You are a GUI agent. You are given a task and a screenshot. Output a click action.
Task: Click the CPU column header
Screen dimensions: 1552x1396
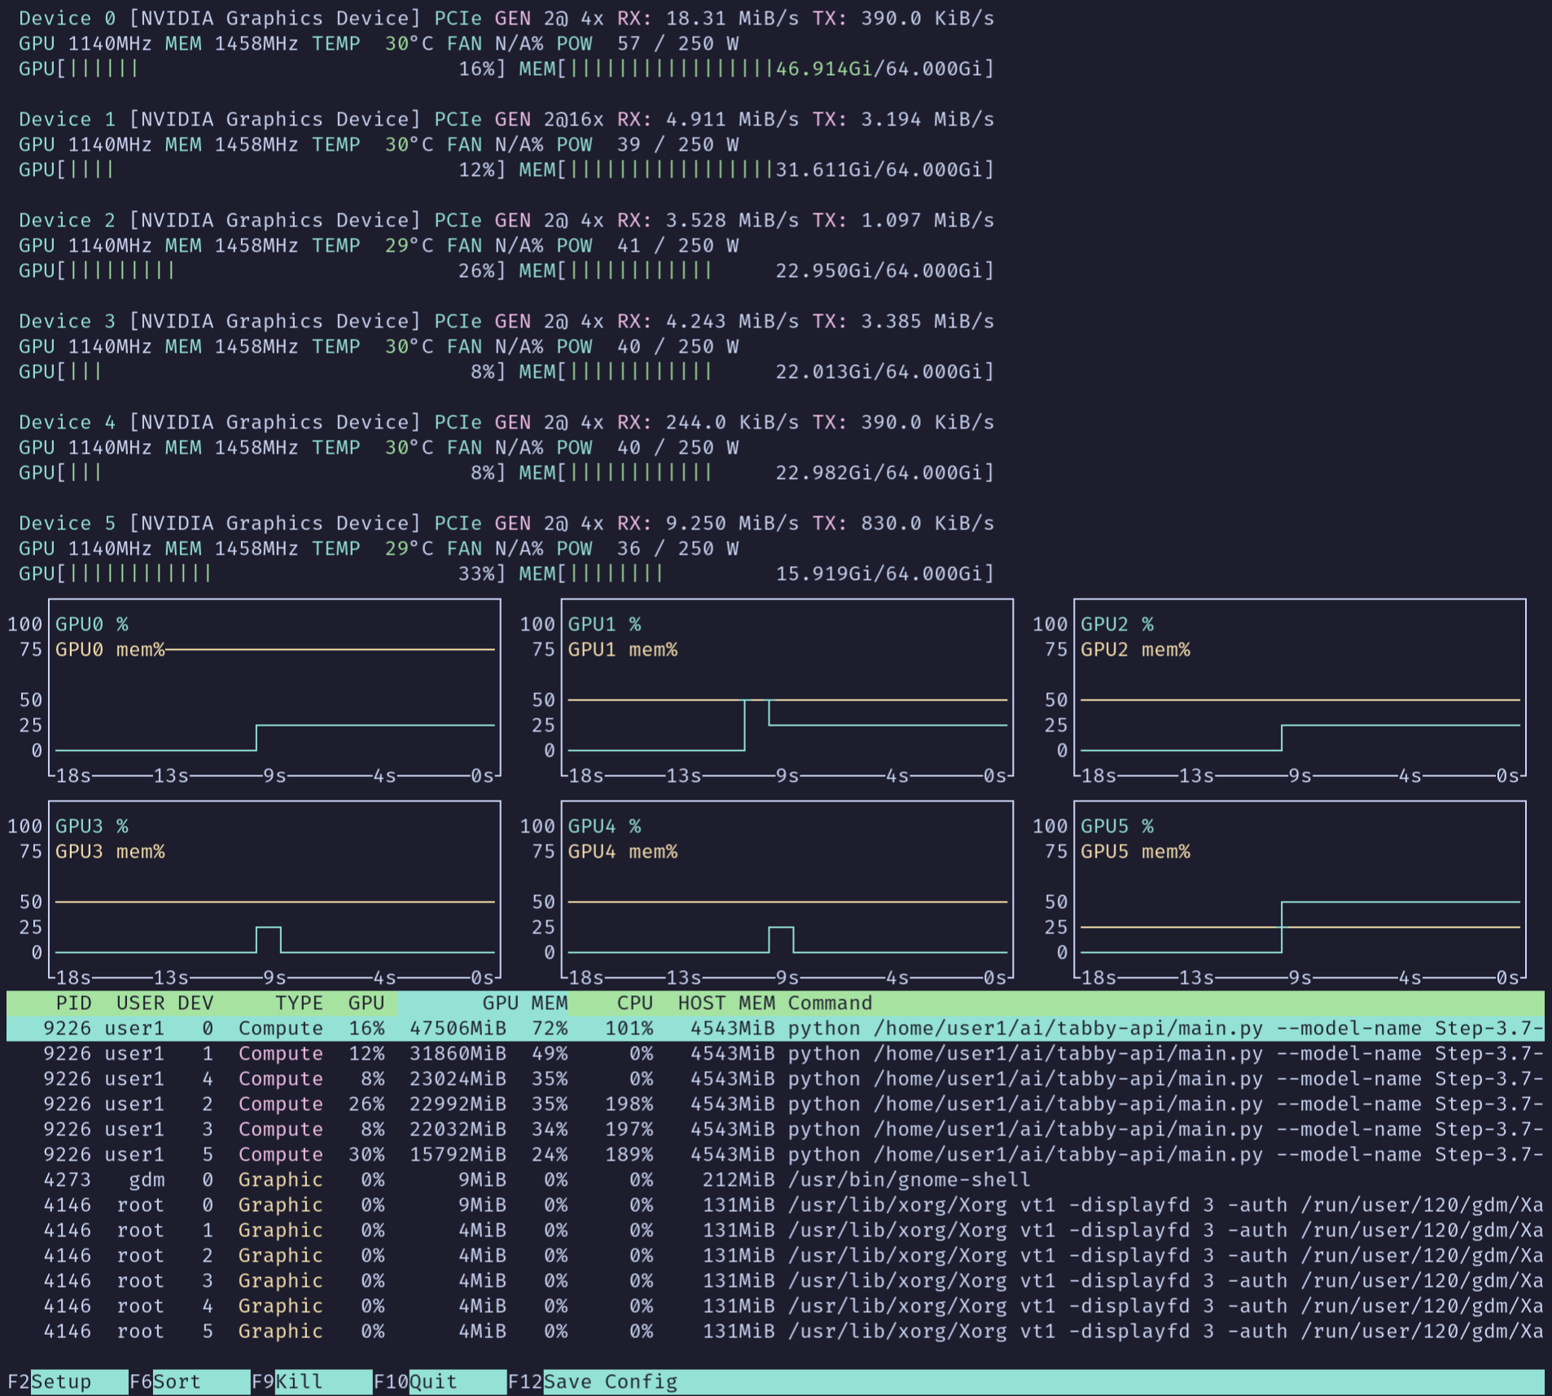coord(635,1003)
